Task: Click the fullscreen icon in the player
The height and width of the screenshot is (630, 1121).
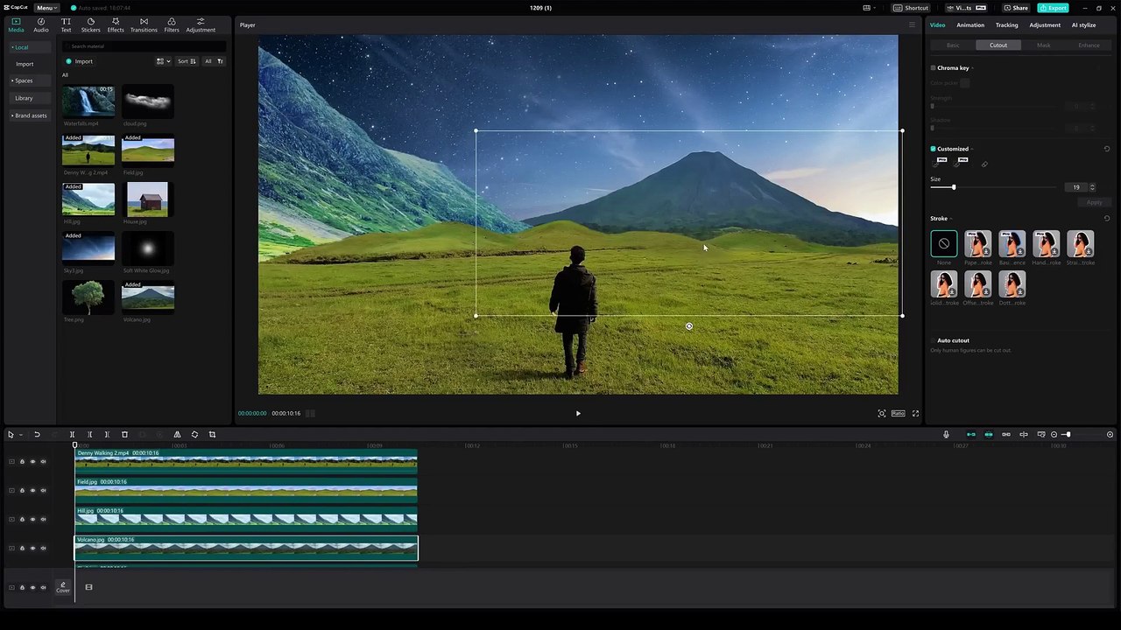Action: 915,414
